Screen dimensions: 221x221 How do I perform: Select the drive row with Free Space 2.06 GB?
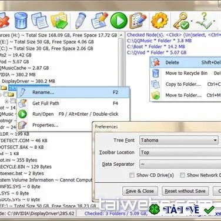pyautogui.click(x=46, y=48)
